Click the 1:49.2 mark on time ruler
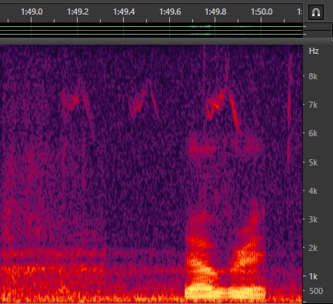 pos(78,12)
